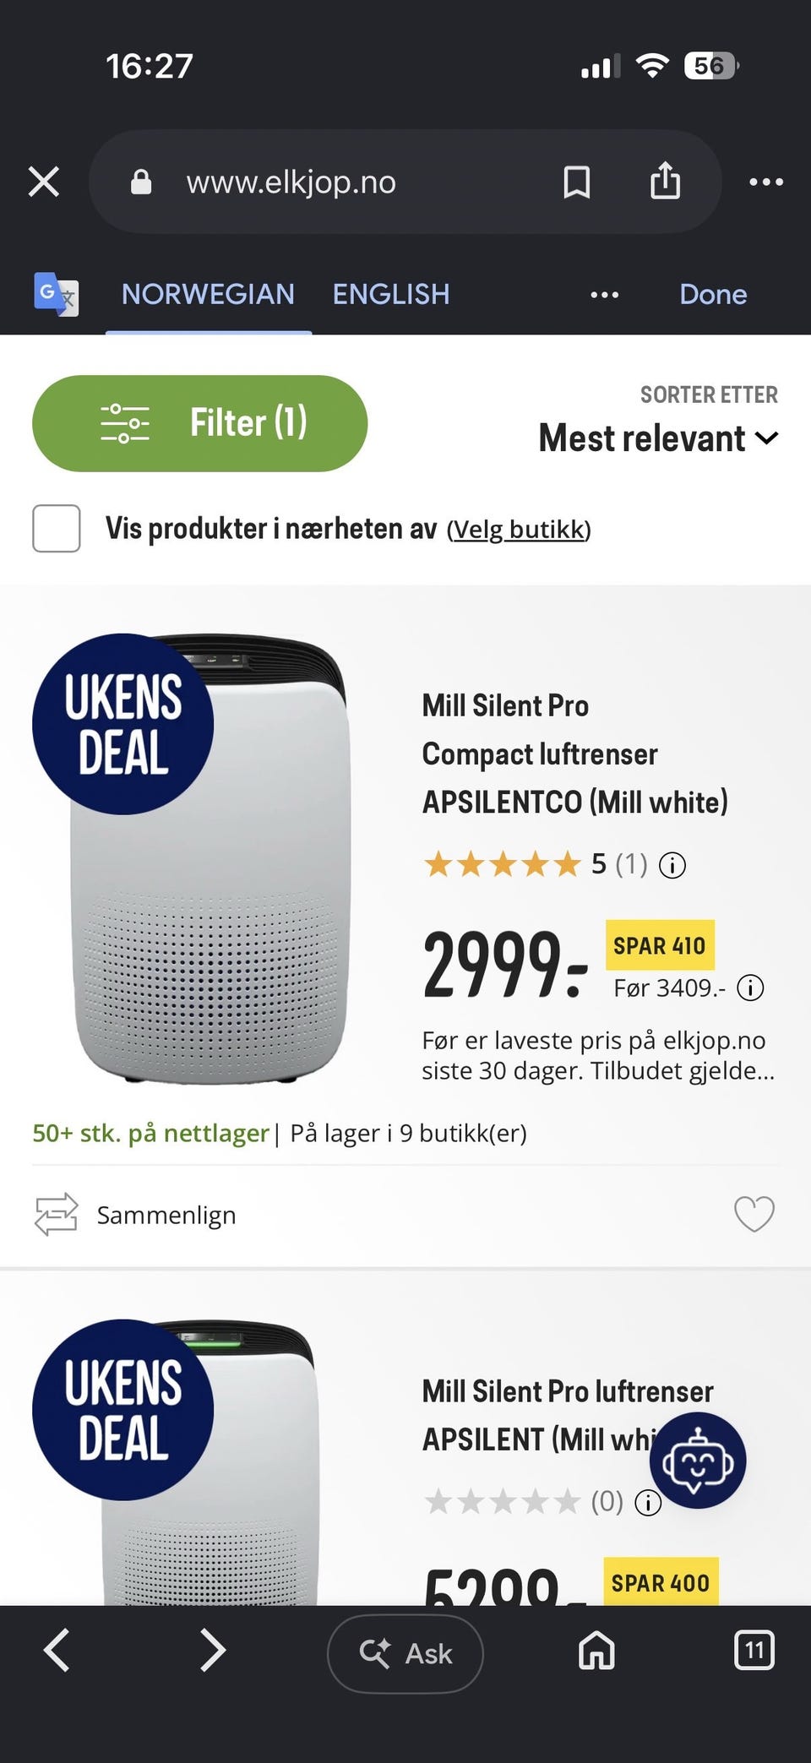Select the NORWEGIAN language tab
Viewport: 811px width, 1763px height.
(208, 294)
